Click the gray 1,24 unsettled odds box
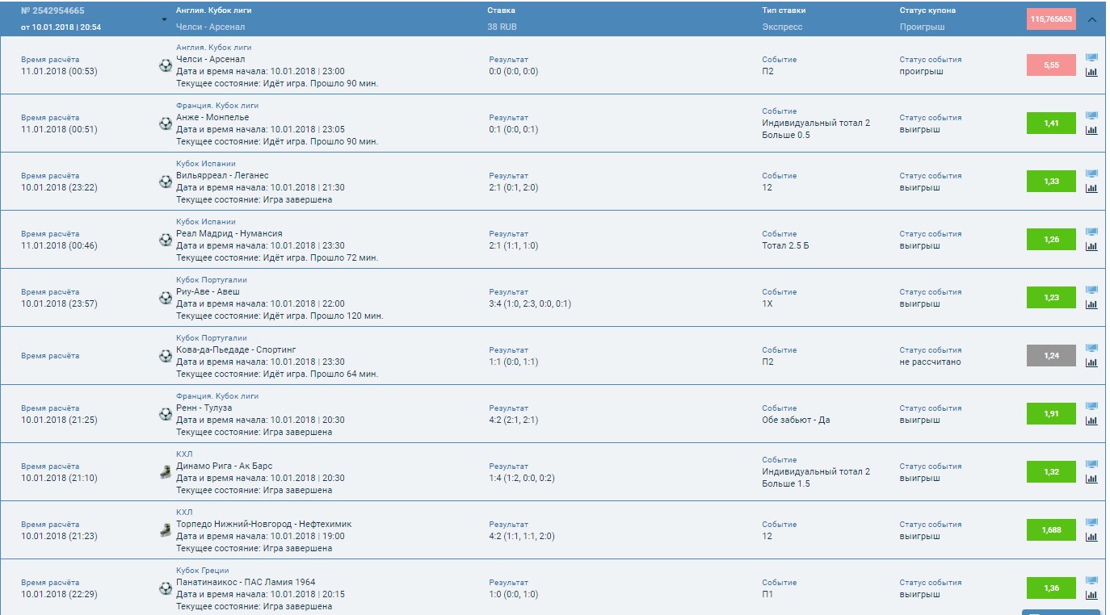Image resolution: width=1110 pixels, height=615 pixels. point(1051,356)
